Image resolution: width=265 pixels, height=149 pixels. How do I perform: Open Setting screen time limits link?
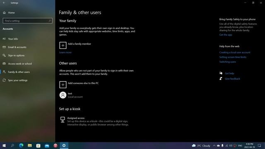233,57
